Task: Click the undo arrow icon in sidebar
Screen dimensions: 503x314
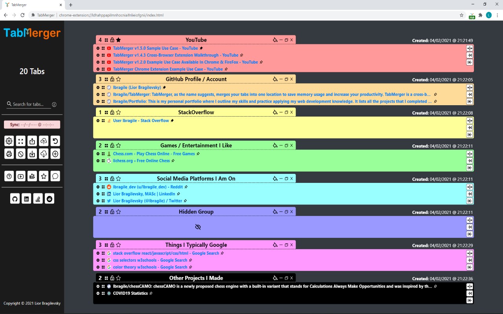Action: click(x=55, y=141)
